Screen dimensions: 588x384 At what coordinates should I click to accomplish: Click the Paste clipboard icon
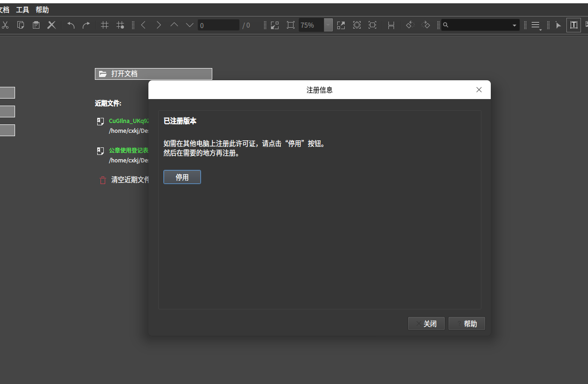point(36,25)
